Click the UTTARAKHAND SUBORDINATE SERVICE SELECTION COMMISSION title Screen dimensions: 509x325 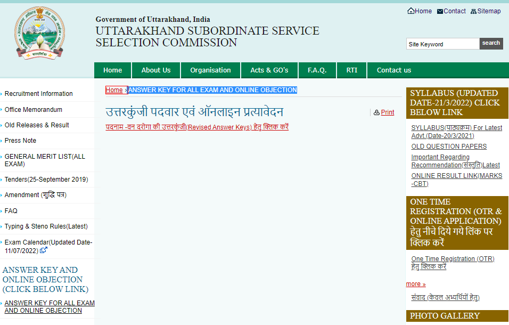pos(208,36)
